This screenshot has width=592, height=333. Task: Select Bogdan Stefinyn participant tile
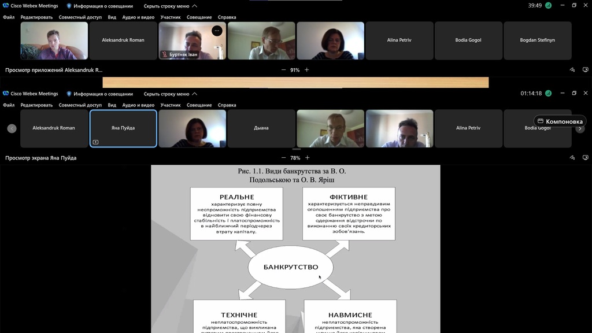coord(537,40)
